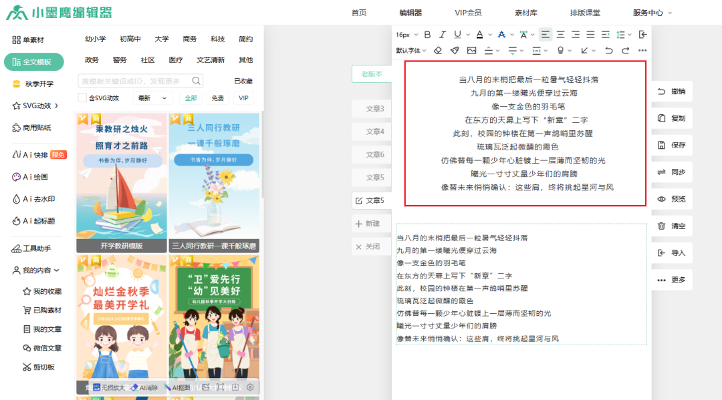Expand the 服务中心 menu
The width and height of the screenshot is (722, 400).
[x=647, y=12]
